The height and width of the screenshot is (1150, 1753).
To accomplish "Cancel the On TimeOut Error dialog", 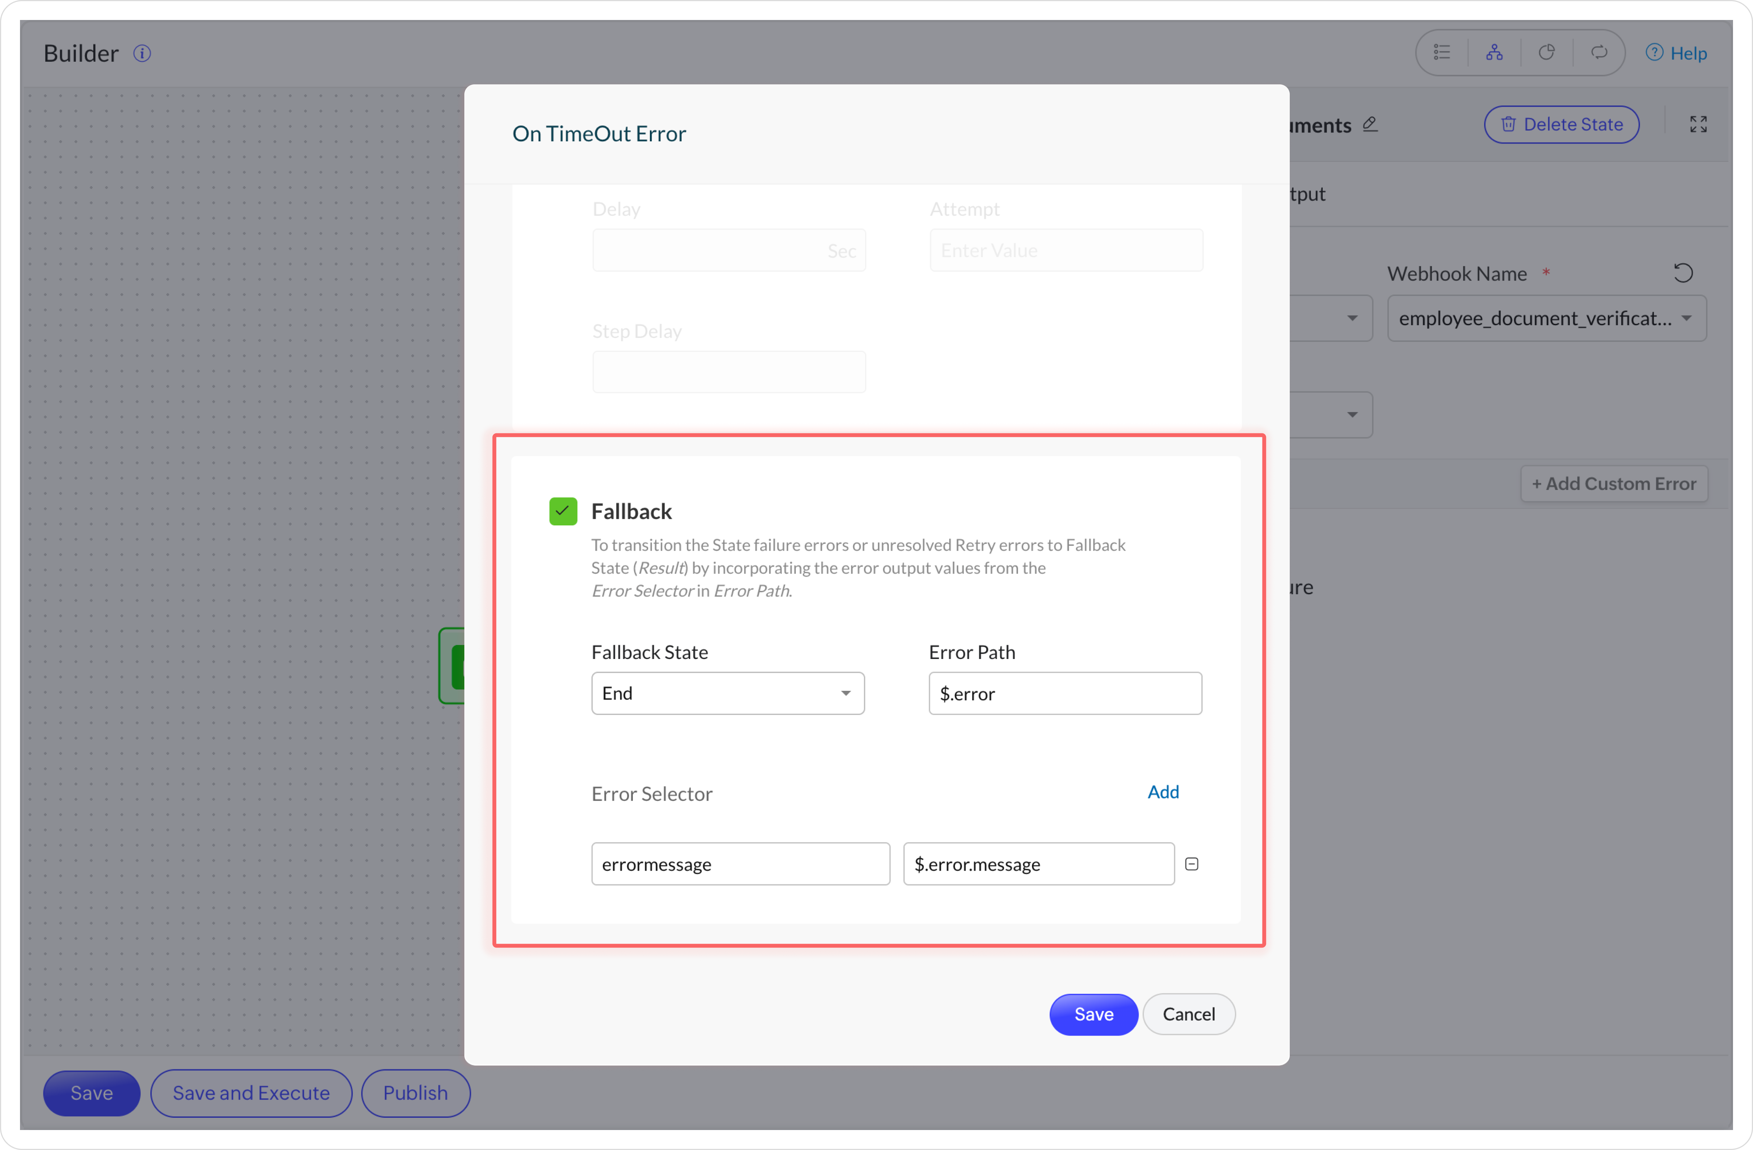I will [x=1188, y=1014].
